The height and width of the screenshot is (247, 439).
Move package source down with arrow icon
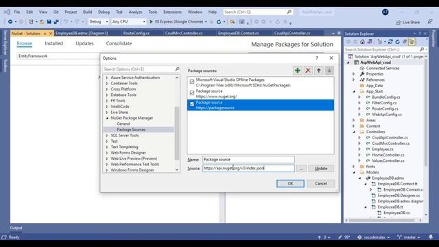329,71
